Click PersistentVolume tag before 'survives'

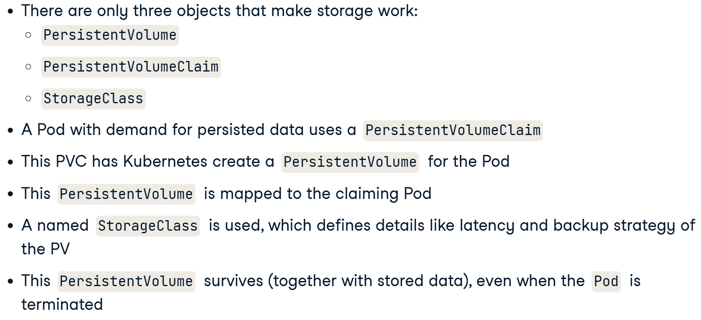click(126, 281)
